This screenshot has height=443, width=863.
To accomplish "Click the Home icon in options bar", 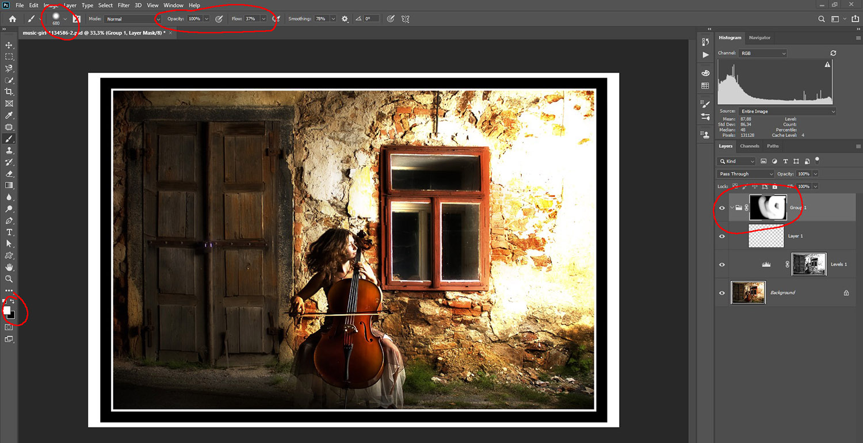I will (x=12, y=19).
